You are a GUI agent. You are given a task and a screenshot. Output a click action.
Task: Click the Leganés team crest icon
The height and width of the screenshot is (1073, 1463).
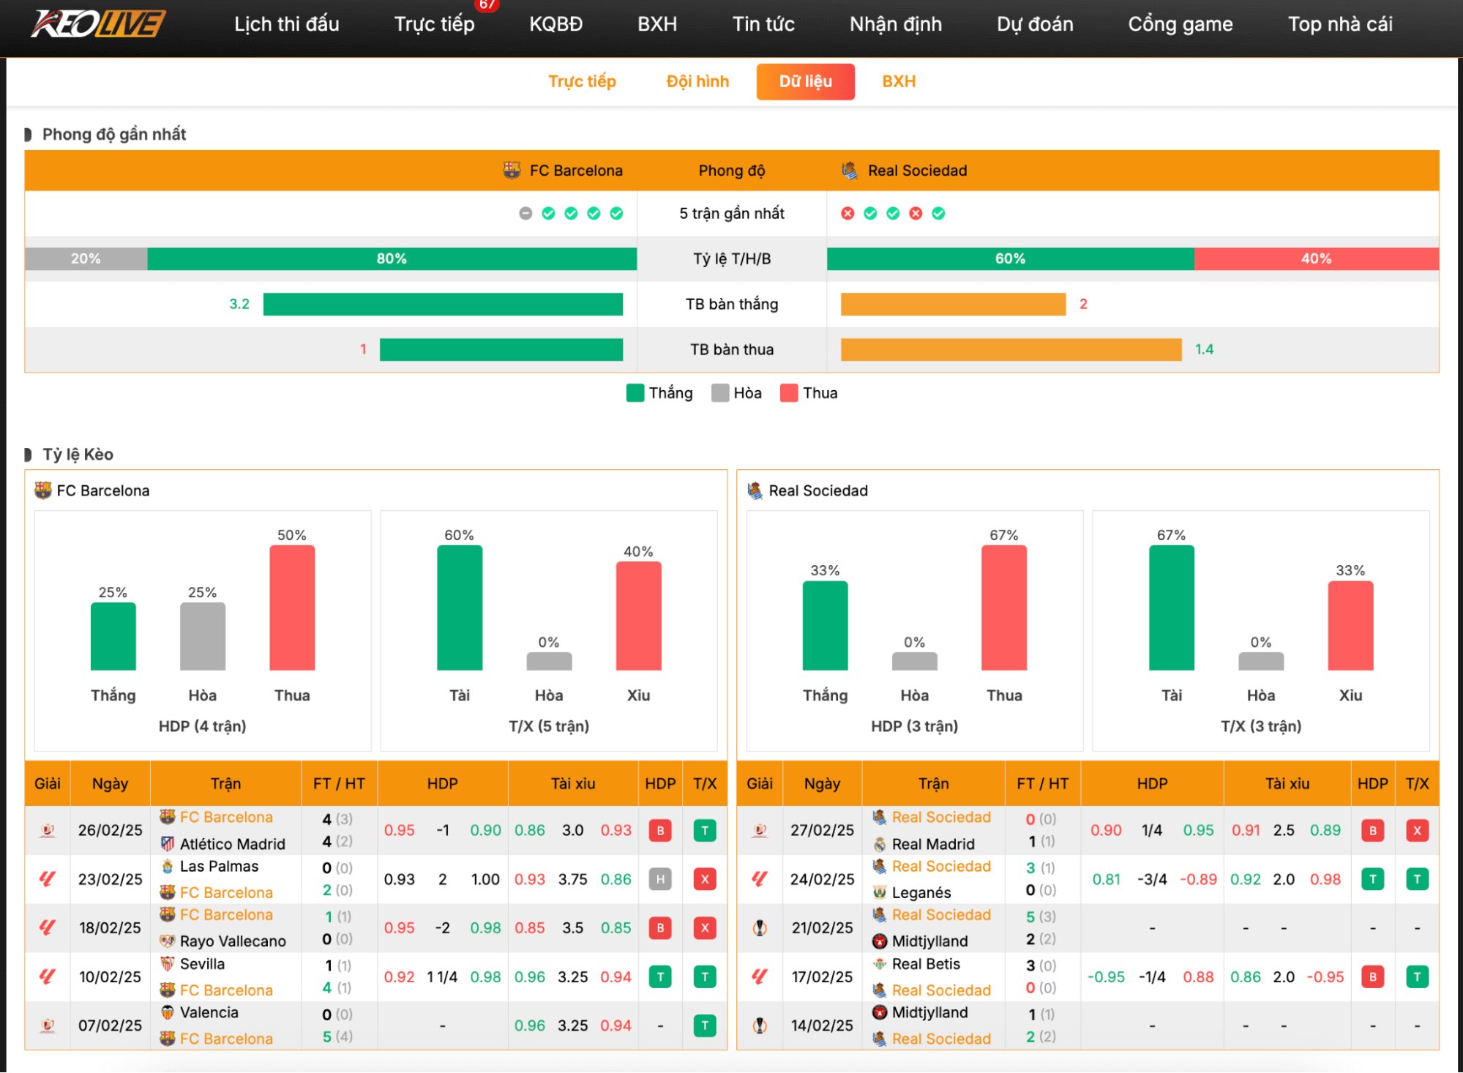(880, 893)
